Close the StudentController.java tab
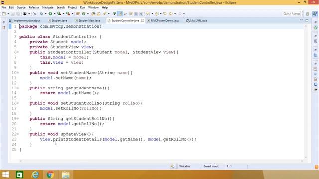Screen dimensions: 319x179 click(x=142, y=21)
